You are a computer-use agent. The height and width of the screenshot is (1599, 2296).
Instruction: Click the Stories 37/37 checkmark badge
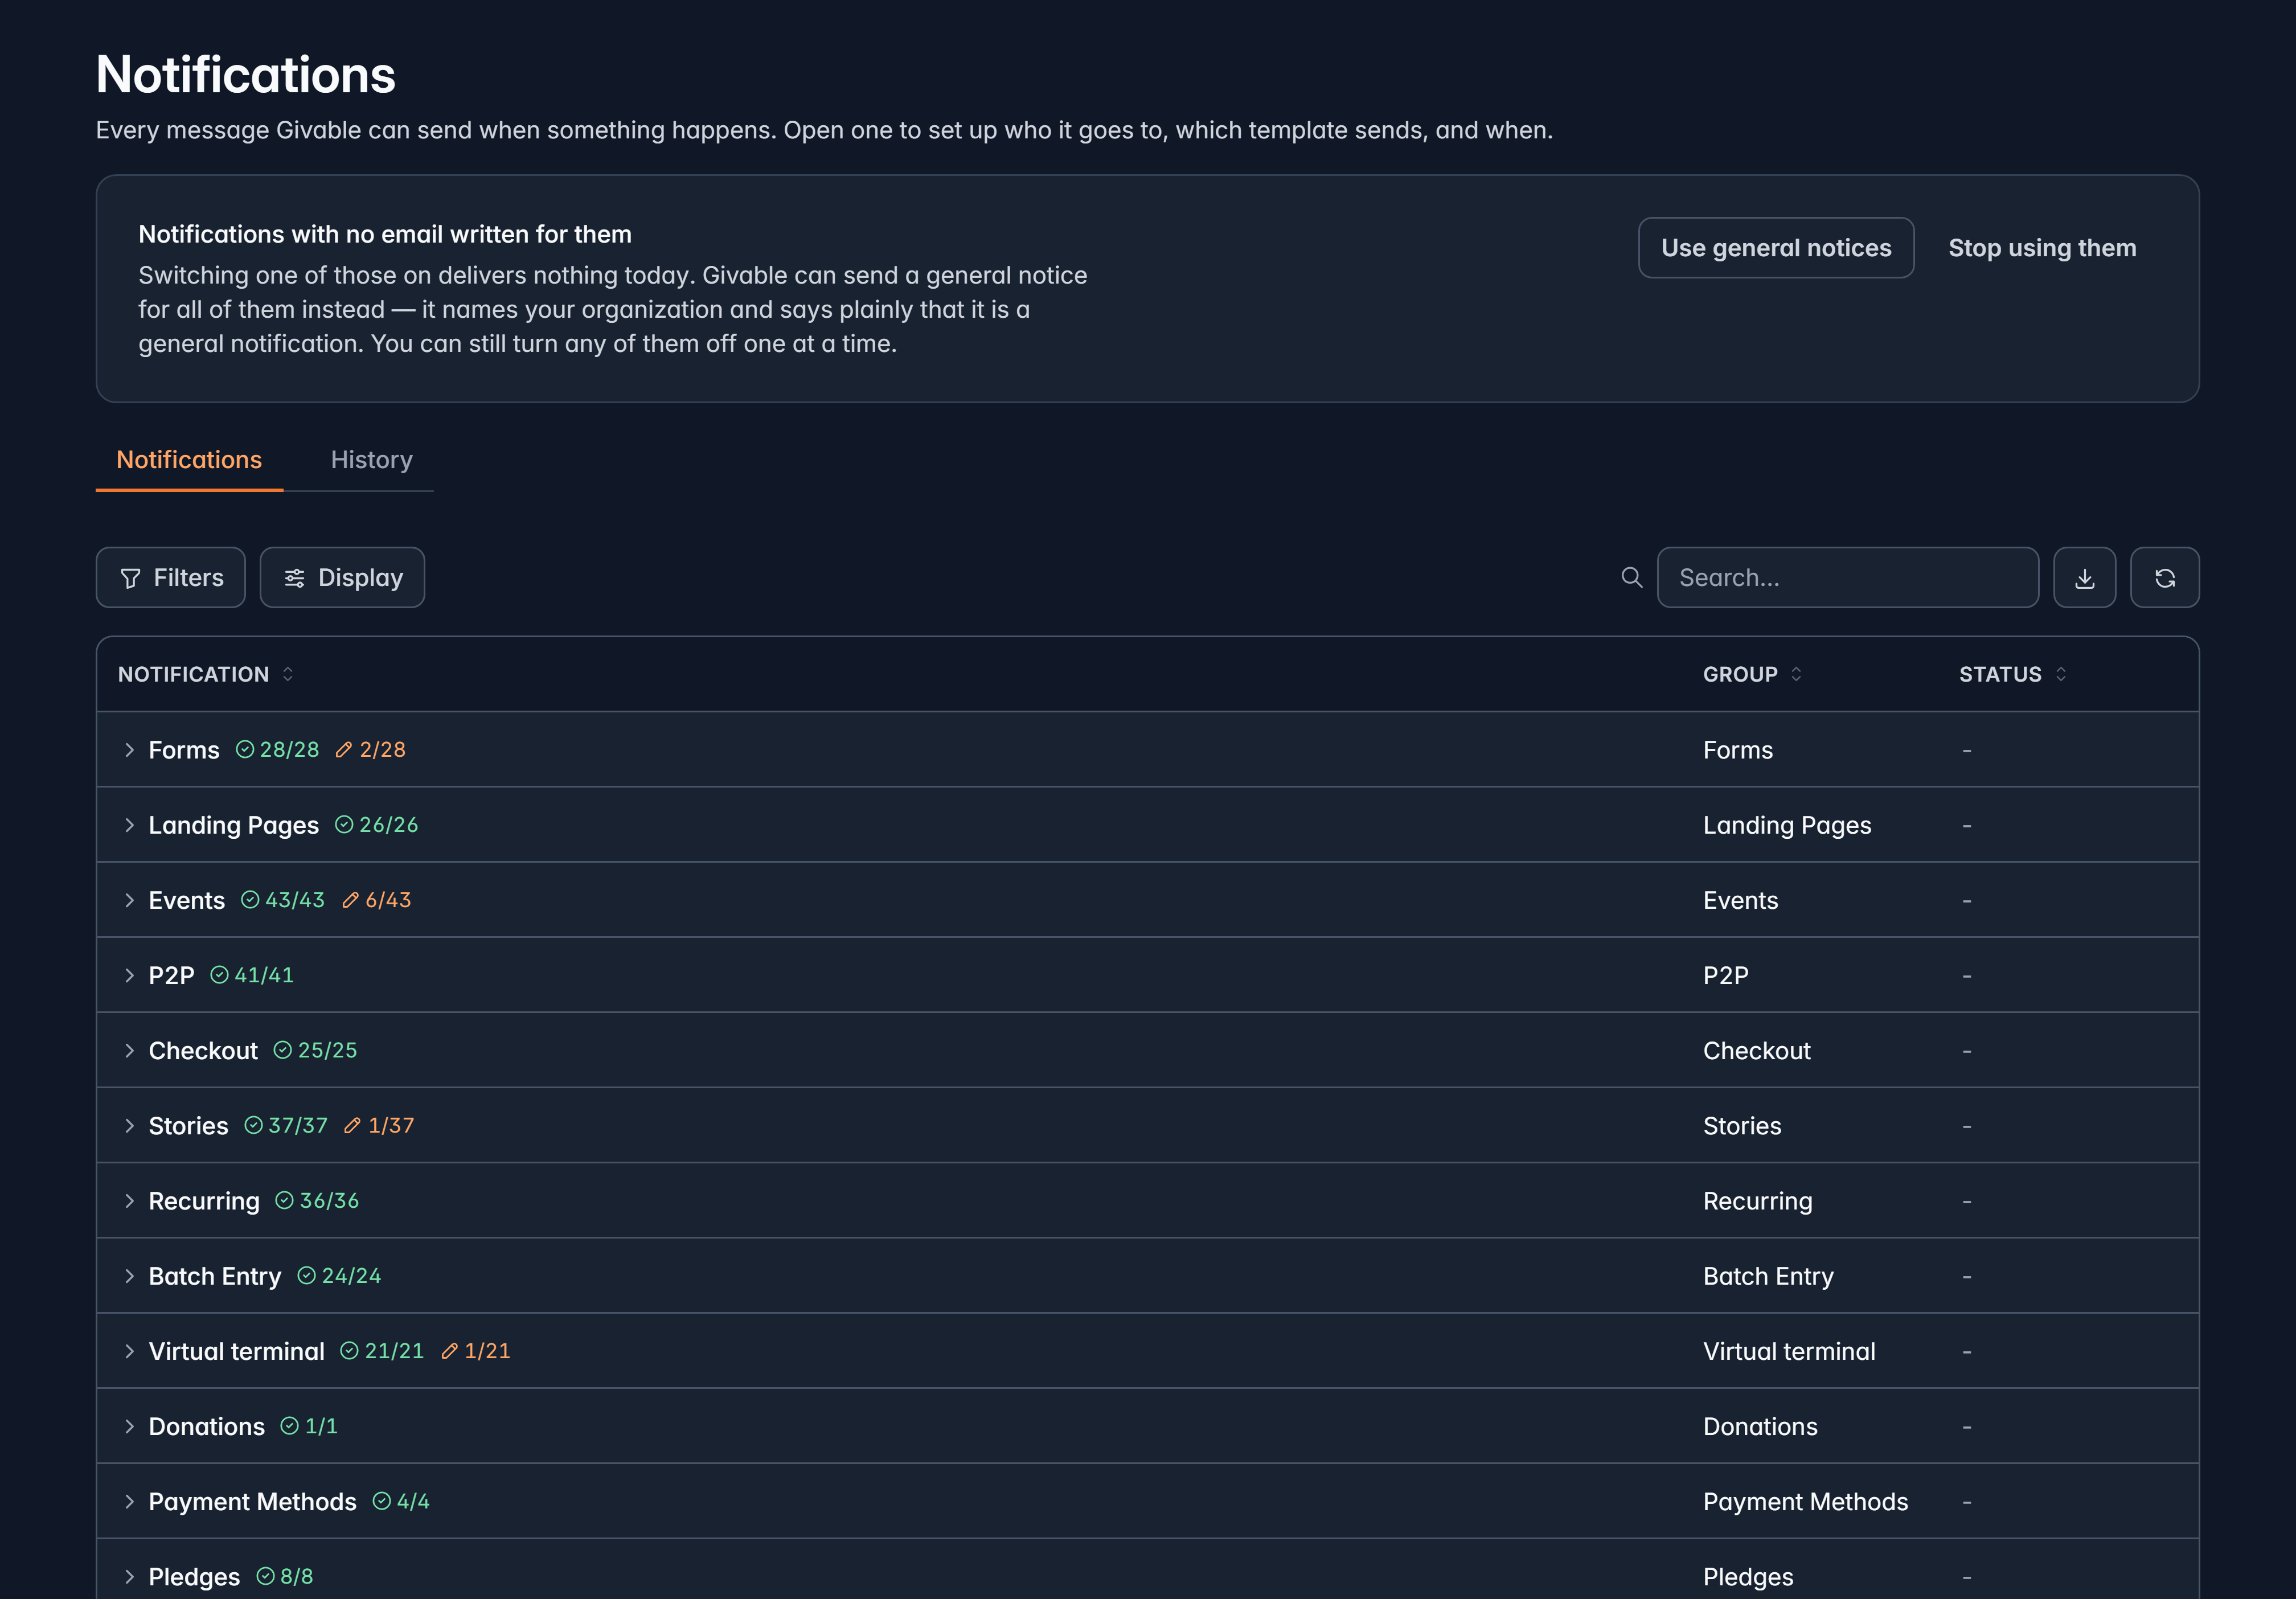286,1125
